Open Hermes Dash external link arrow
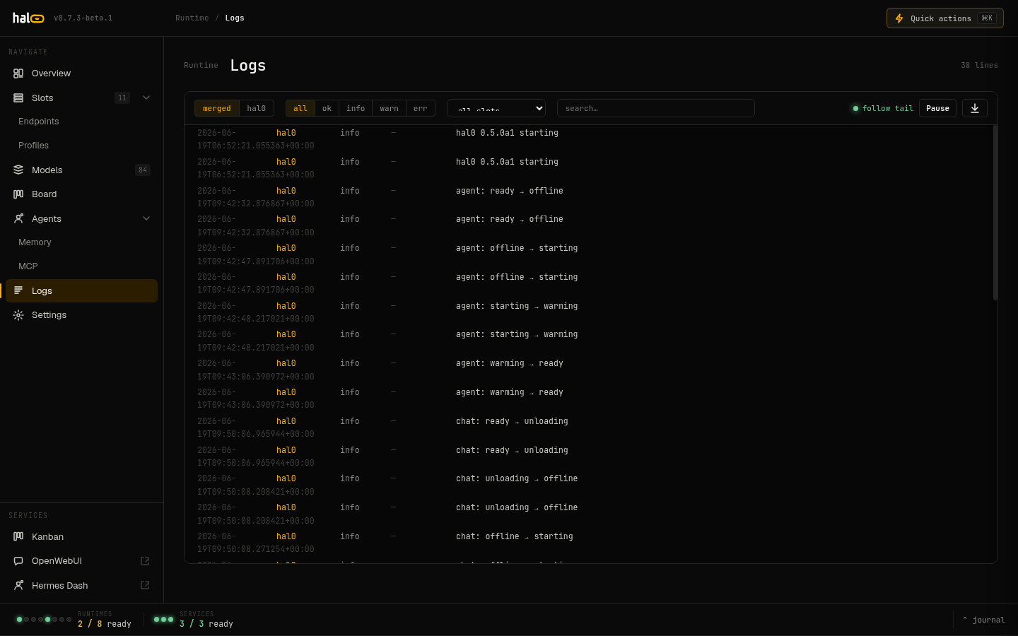 [145, 585]
